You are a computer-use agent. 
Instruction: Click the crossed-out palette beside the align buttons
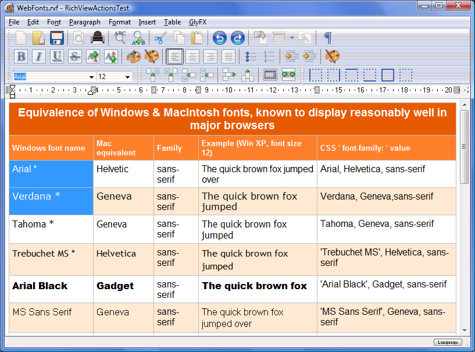click(152, 56)
